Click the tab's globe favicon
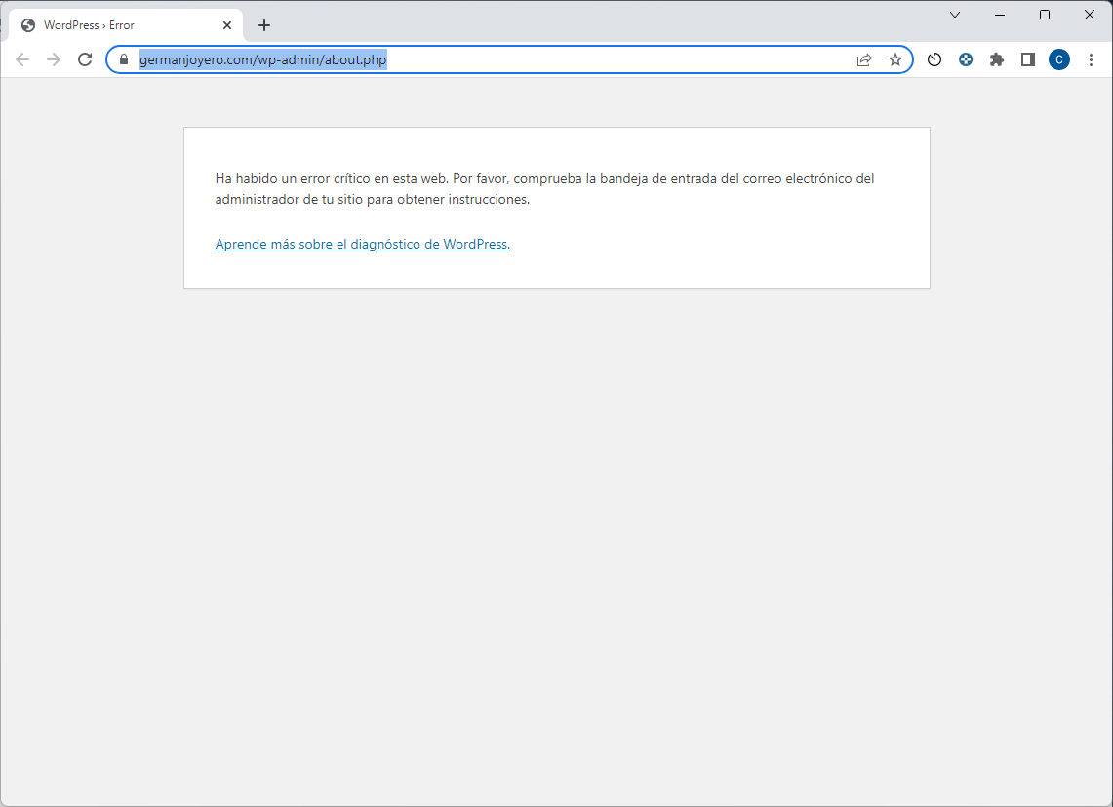 (28, 25)
